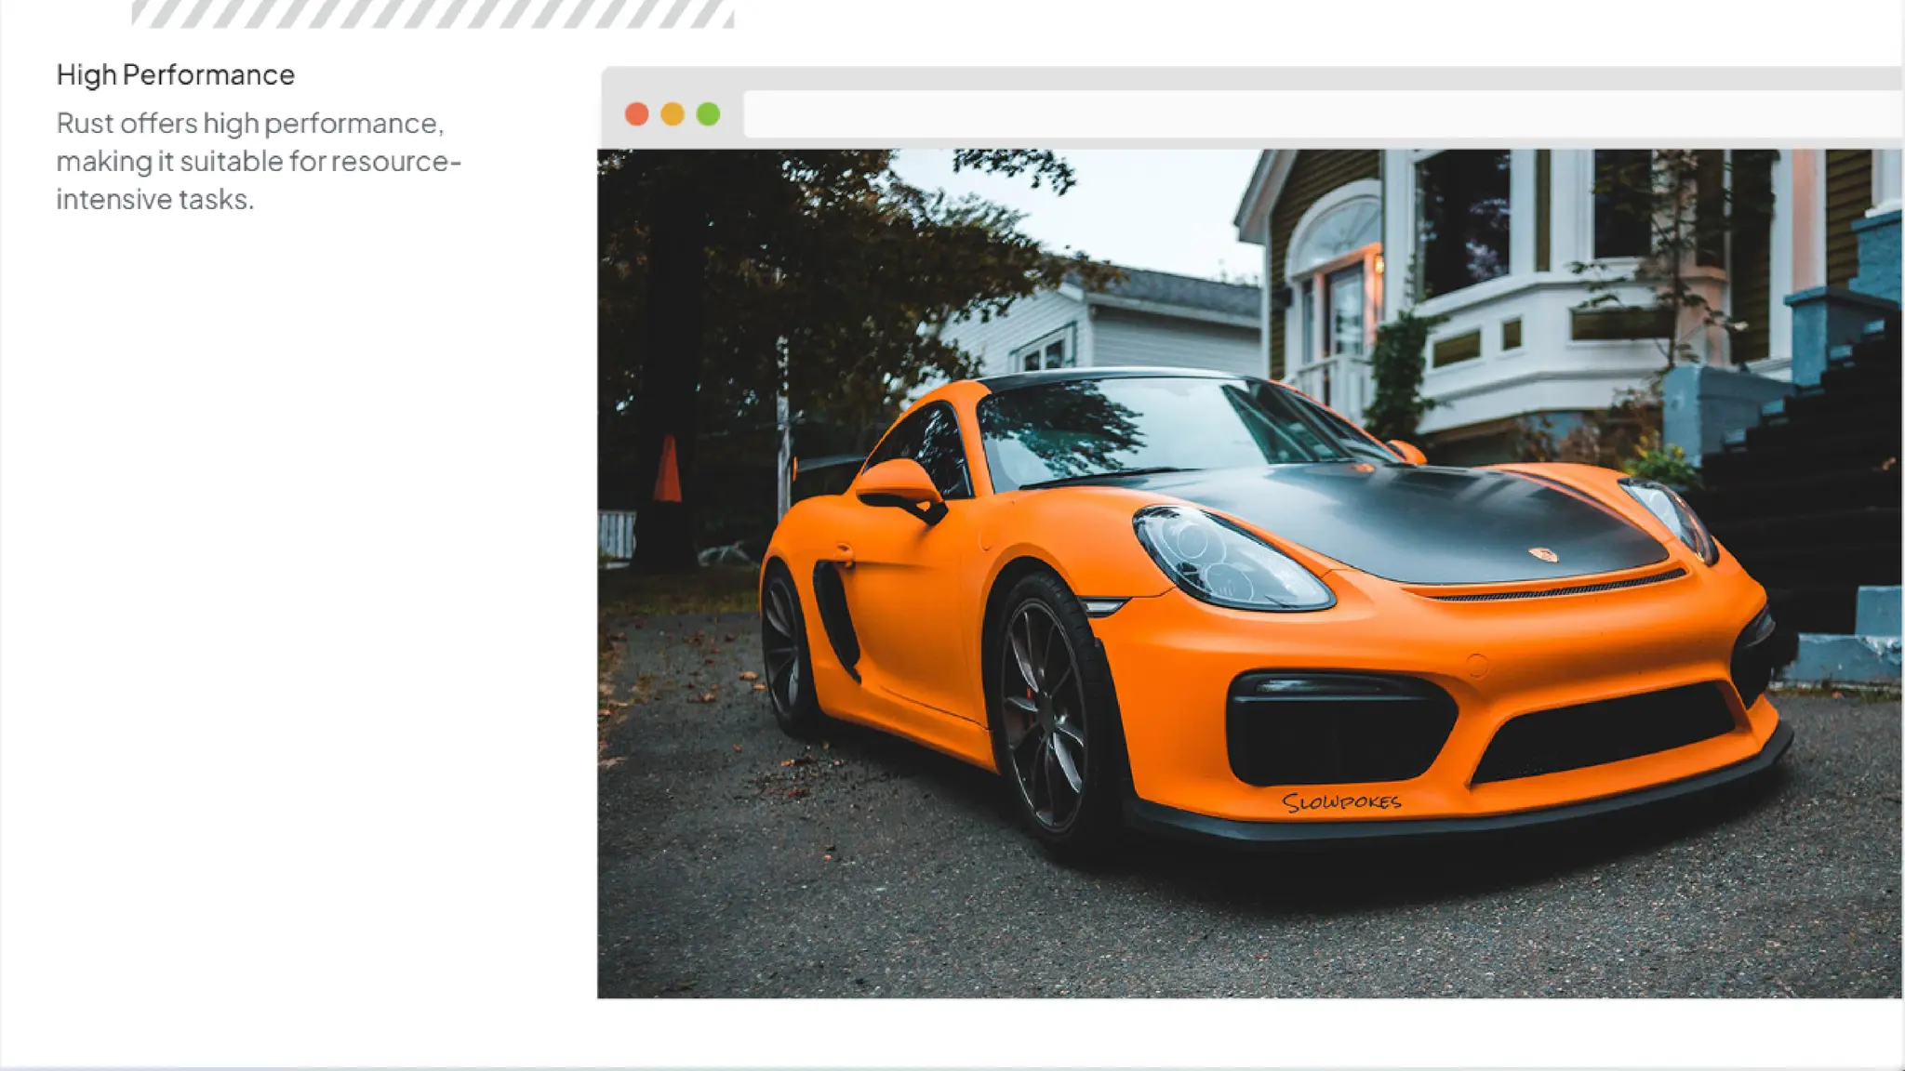Click the 'Slowpokes' decal on car bumper
Viewport: 1905px width, 1071px height.
(x=1340, y=802)
